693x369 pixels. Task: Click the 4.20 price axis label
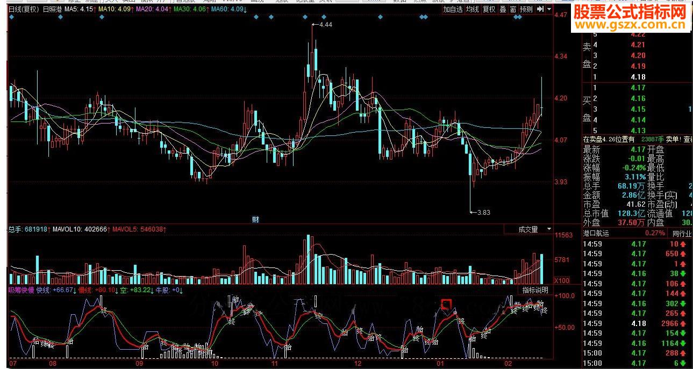[x=561, y=98]
